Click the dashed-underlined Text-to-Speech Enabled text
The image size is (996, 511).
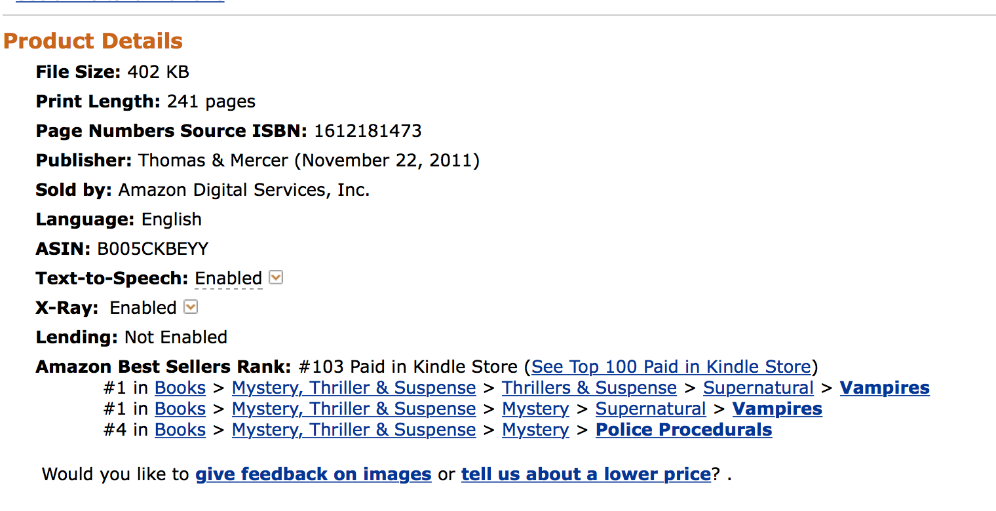tap(228, 278)
